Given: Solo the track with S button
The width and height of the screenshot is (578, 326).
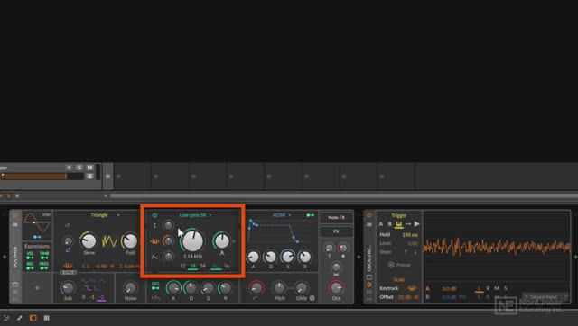Looking at the screenshot, I should point(79,168).
